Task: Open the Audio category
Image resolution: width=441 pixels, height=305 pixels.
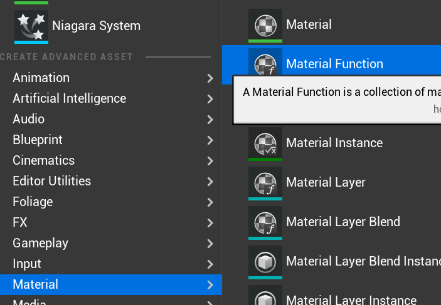Action: tap(29, 119)
